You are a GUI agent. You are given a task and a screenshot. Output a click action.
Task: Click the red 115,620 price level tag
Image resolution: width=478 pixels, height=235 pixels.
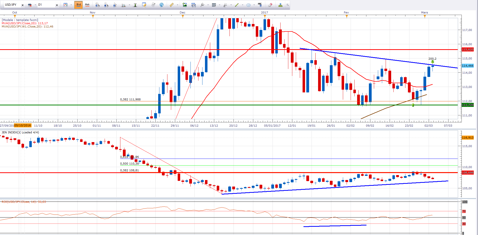coord(467,49)
